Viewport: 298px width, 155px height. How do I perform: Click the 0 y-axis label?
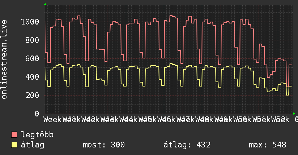37,114
